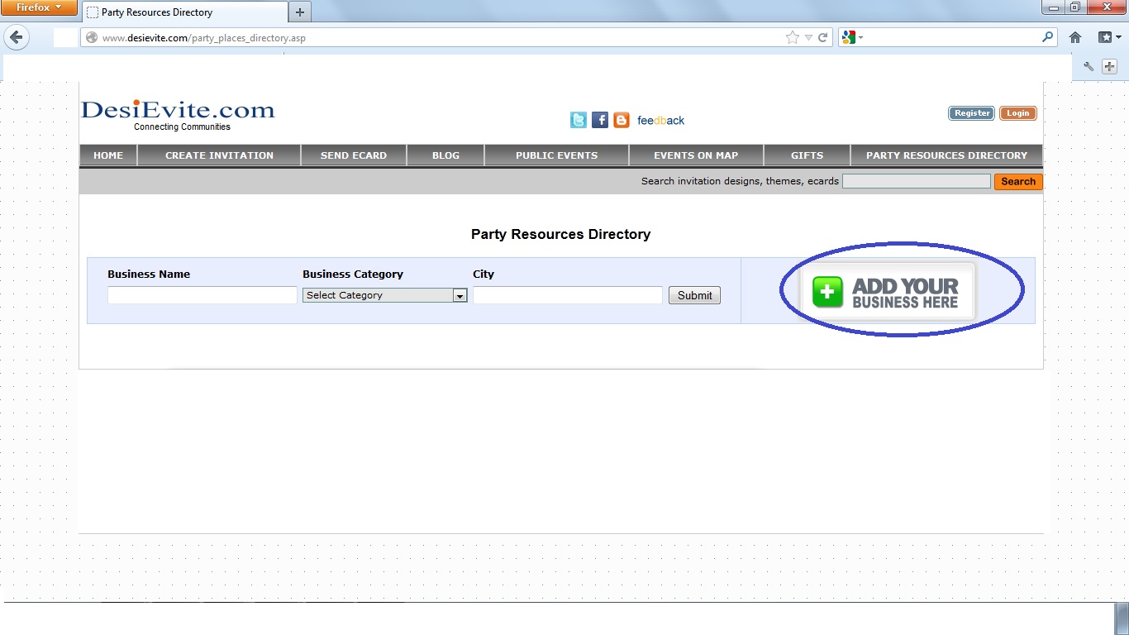The height and width of the screenshot is (635, 1129).
Task: Open the Blogger icon link
Action: tap(622, 120)
